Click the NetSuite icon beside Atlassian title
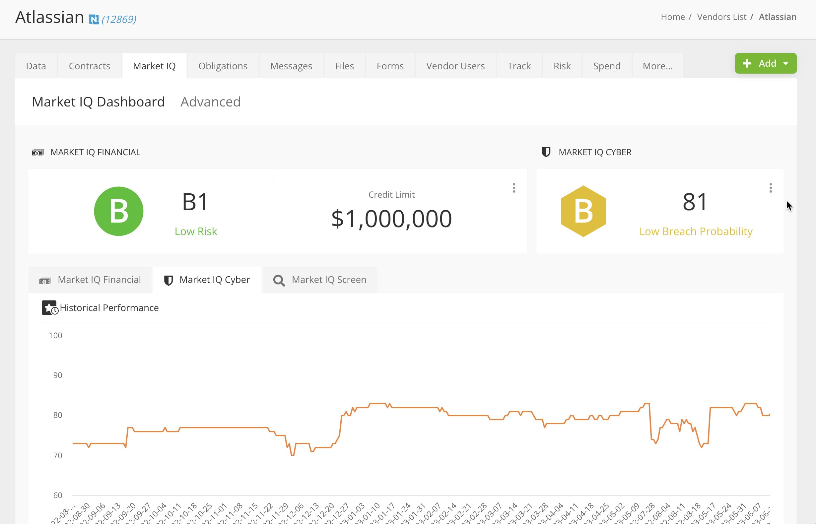Viewport: 816px width, 524px height. 94,19
